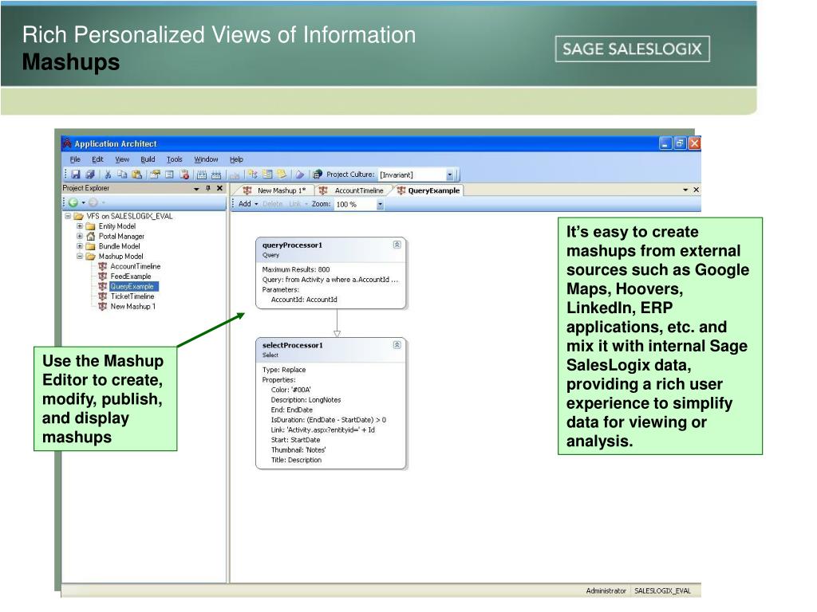Select New Mashup 1 in the project tree
The image size is (817, 612).
[x=133, y=307]
